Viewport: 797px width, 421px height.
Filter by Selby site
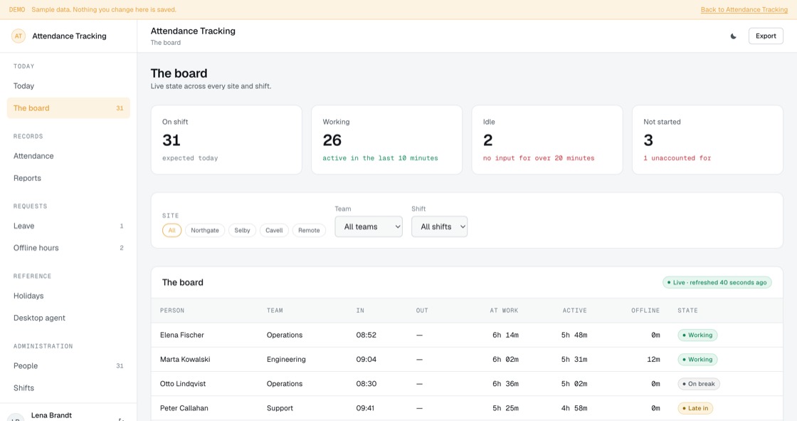(242, 230)
